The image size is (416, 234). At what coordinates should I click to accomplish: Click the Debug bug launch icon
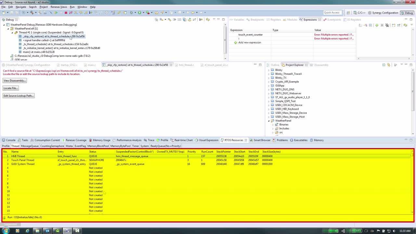(x=131, y=13)
